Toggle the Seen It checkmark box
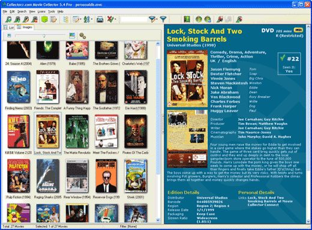The height and width of the screenshot is (230, 312). click(289, 63)
